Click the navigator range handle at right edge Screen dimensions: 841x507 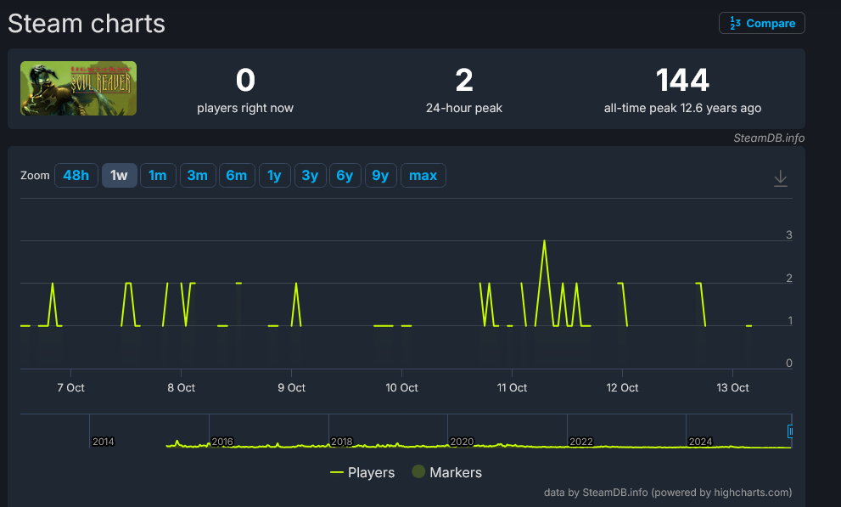click(790, 431)
